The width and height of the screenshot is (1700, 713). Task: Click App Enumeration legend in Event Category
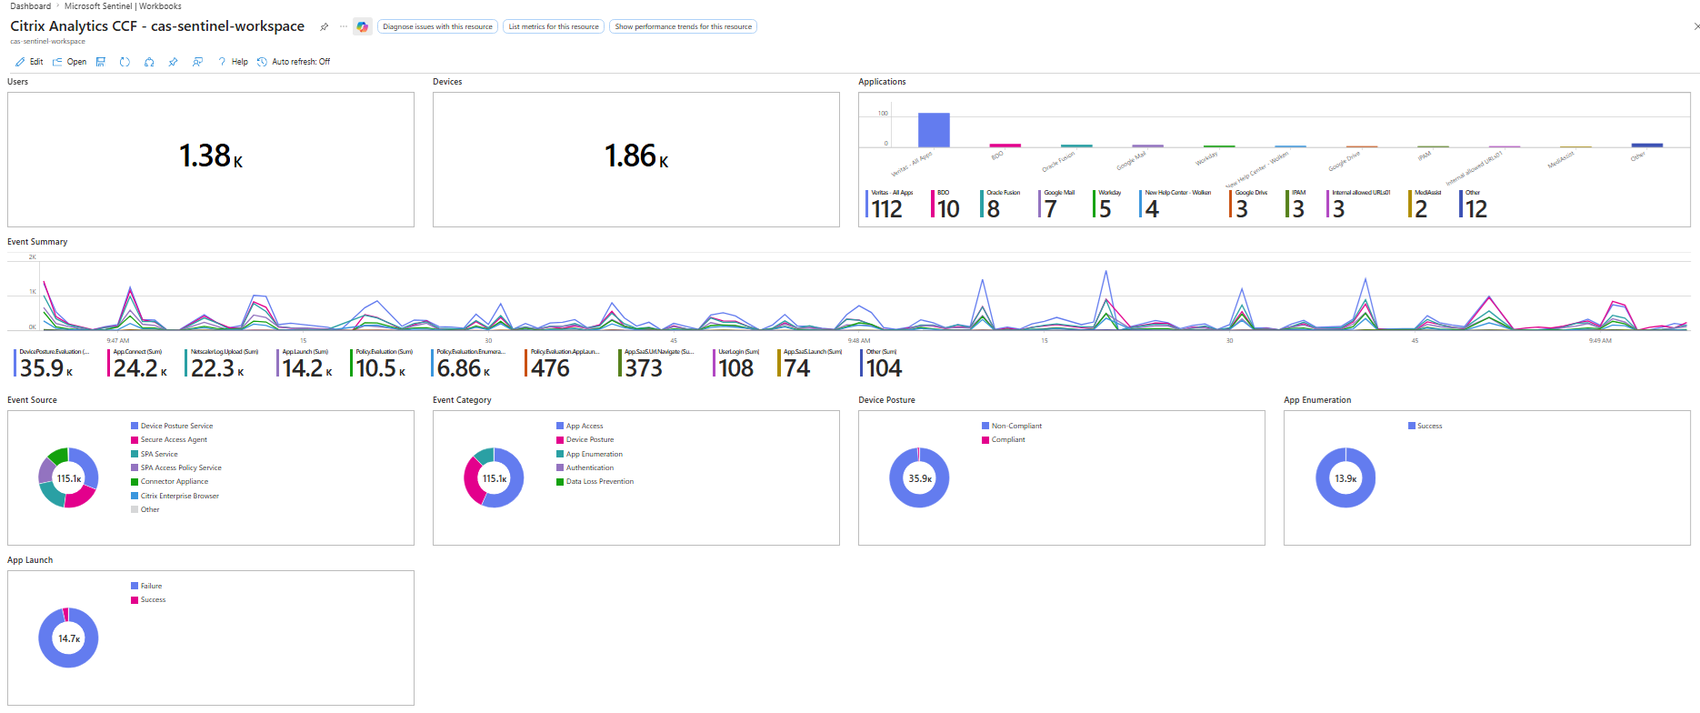590,454
